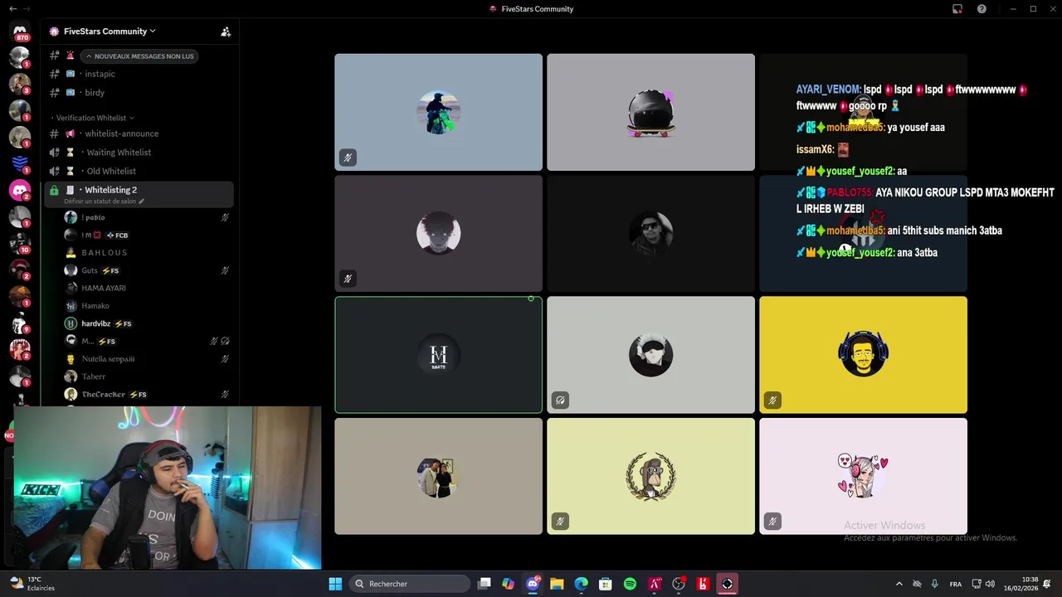Open the motorcycle avatar video tile
This screenshot has height=597, width=1062.
(x=438, y=112)
